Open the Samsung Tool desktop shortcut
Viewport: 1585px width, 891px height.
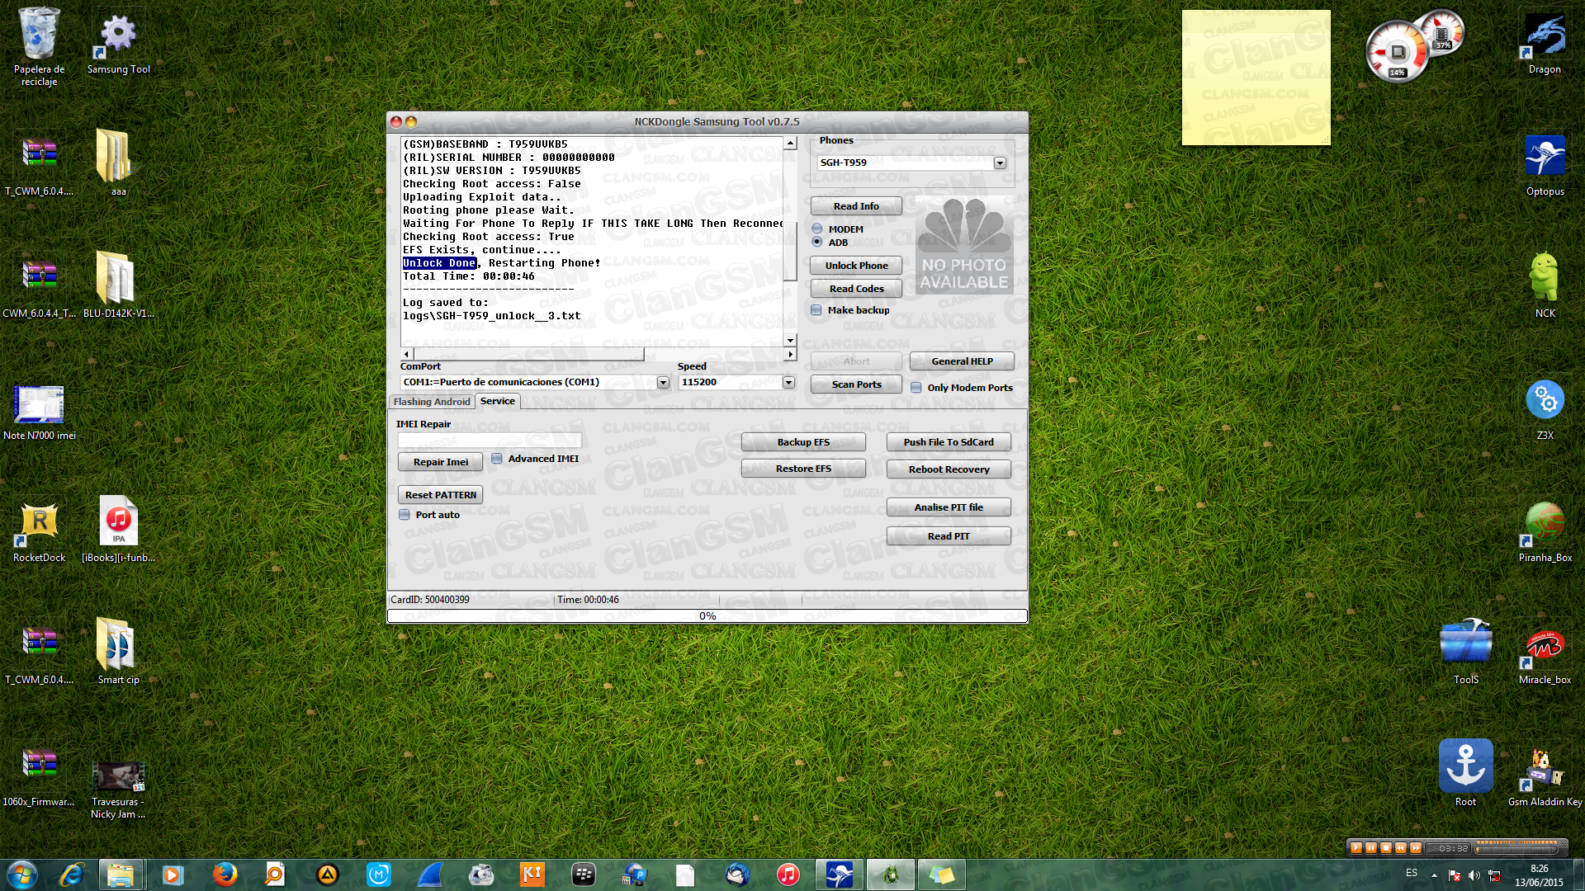coord(118,42)
